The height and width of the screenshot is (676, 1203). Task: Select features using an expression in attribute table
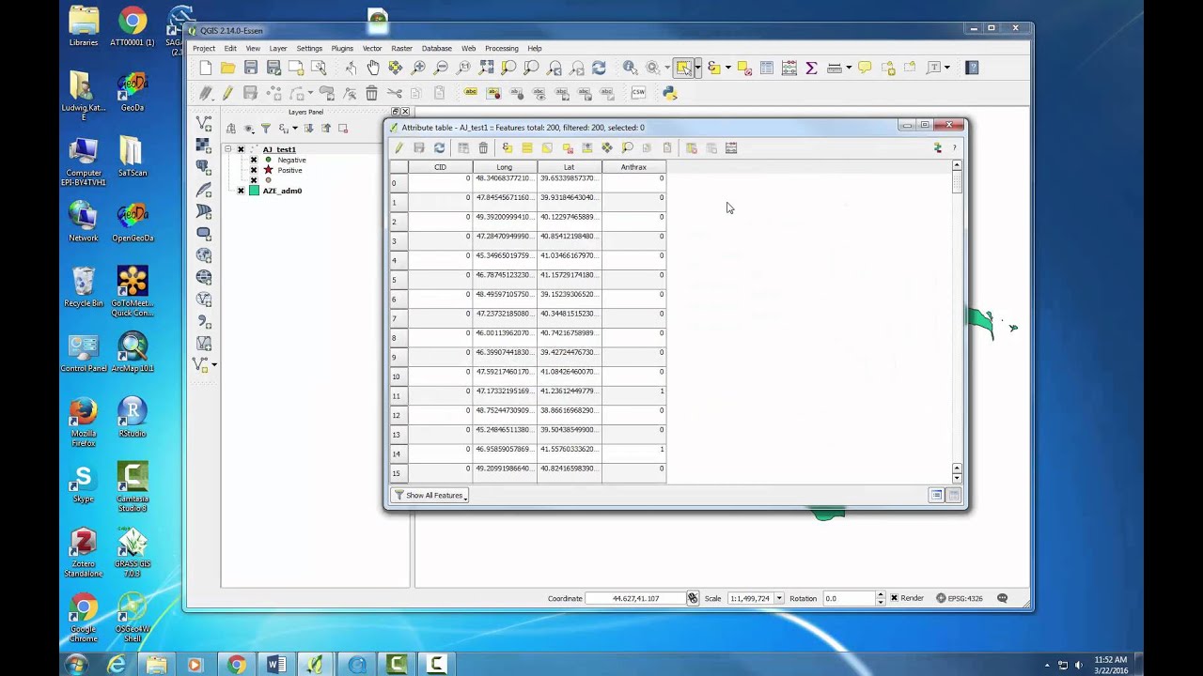tap(507, 148)
